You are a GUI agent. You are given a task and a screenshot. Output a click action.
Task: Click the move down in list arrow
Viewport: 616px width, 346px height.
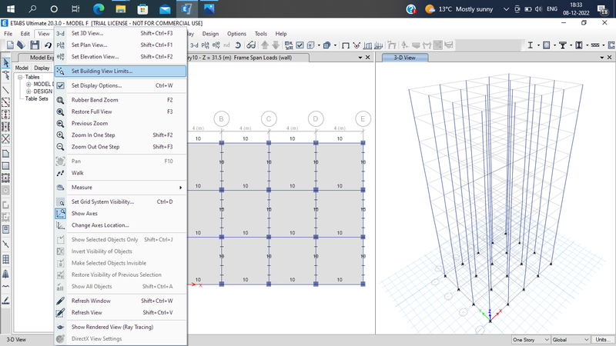(276, 45)
